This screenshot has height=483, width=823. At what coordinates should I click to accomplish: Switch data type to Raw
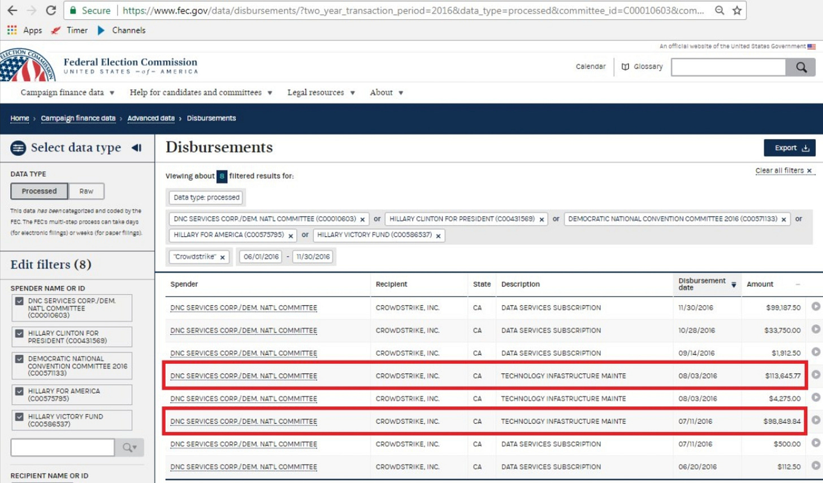point(86,191)
